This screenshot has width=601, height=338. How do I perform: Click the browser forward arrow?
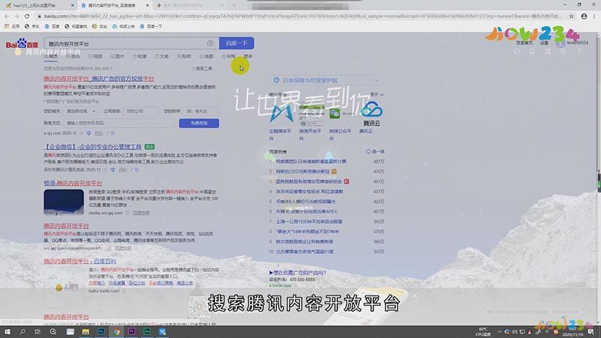click(x=17, y=16)
